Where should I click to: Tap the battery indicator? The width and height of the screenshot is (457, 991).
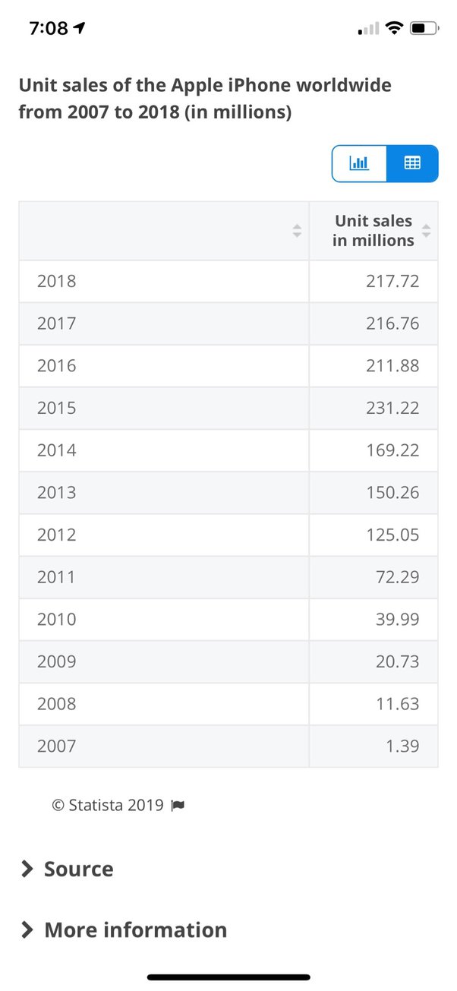click(422, 26)
